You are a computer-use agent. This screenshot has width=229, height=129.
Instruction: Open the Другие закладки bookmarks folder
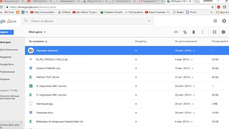pyautogui.click(x=223, y=12)
